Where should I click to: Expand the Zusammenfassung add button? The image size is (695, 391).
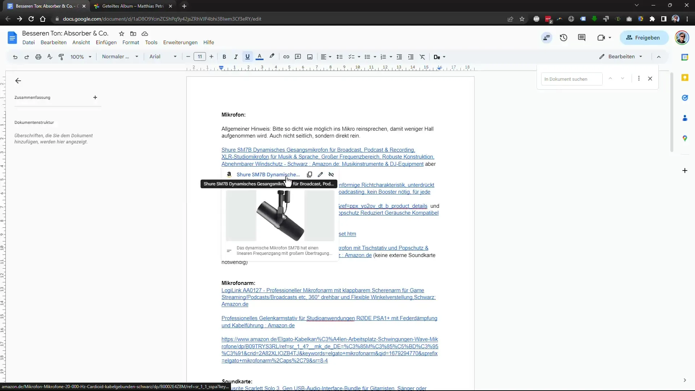pos(95,97)
